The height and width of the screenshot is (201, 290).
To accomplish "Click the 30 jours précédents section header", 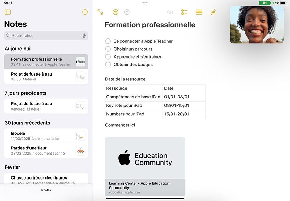I will [27, 123].
